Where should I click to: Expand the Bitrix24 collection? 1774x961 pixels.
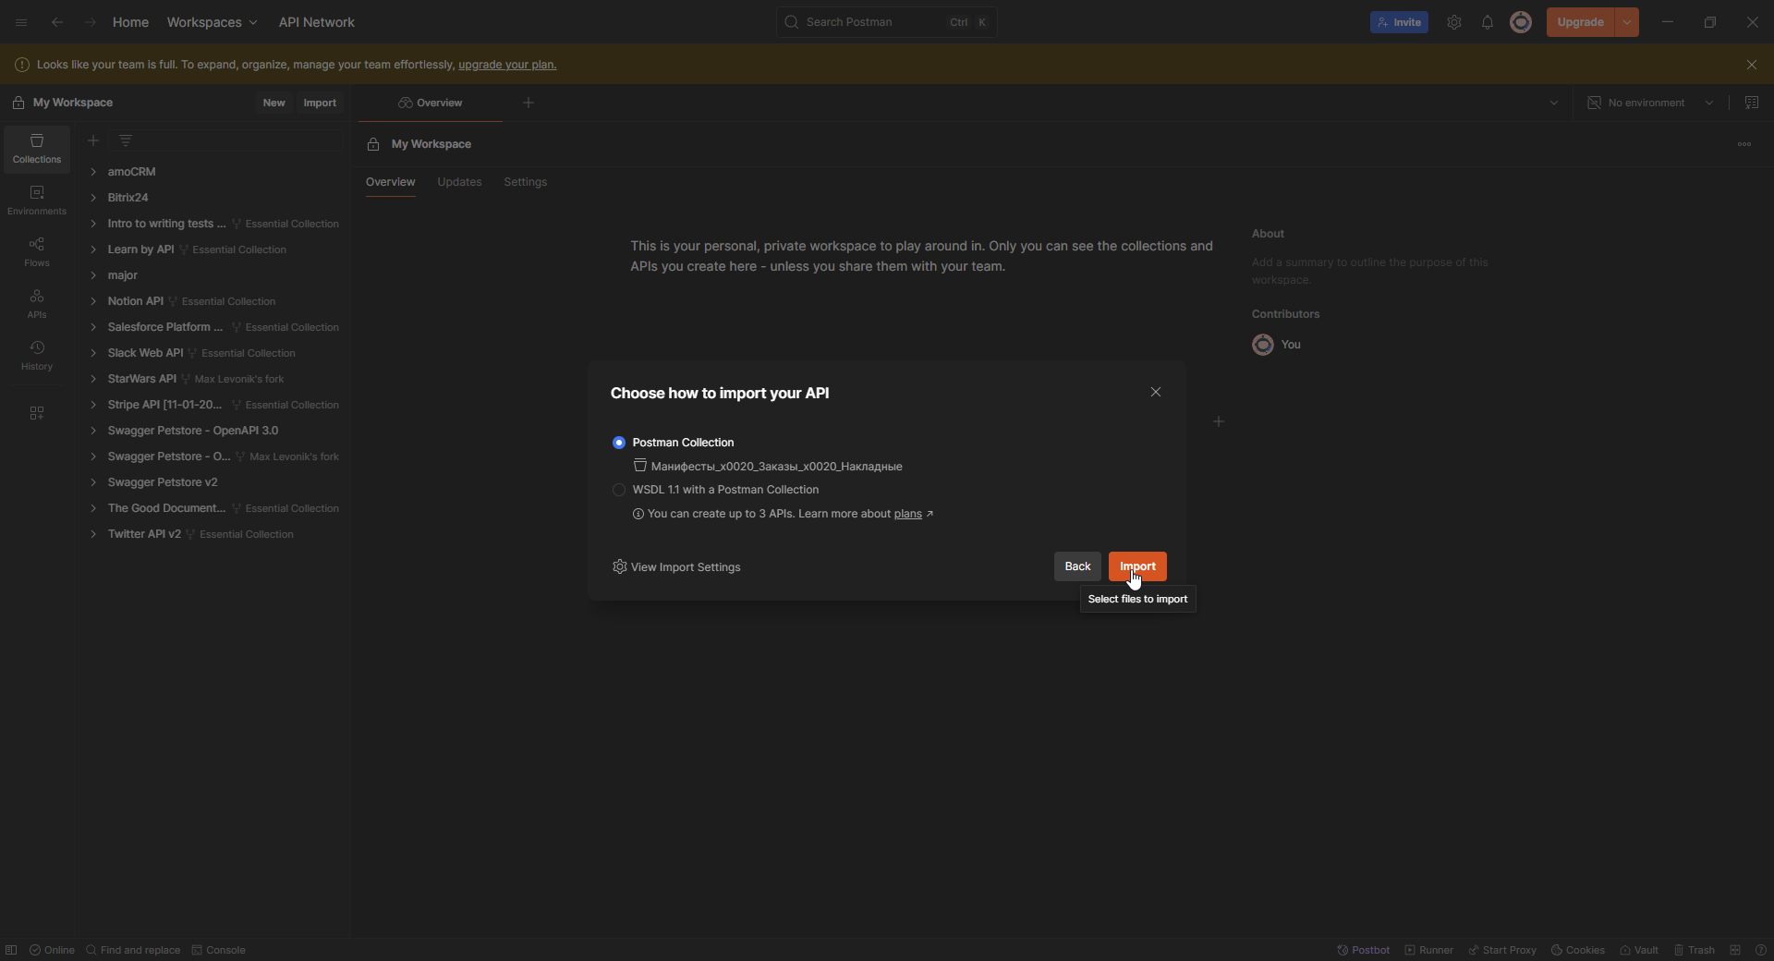click(93, 198)
